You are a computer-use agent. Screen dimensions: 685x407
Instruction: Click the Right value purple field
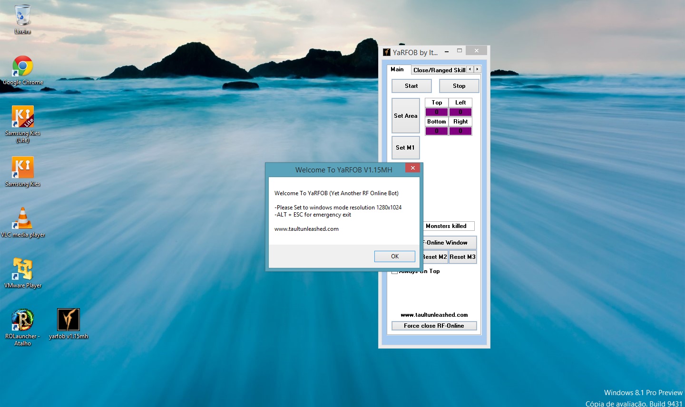pos(460,131)
